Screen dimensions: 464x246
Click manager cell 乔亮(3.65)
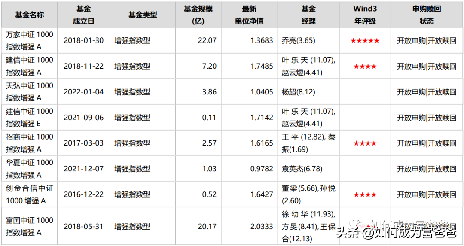(x=299, y=41)
